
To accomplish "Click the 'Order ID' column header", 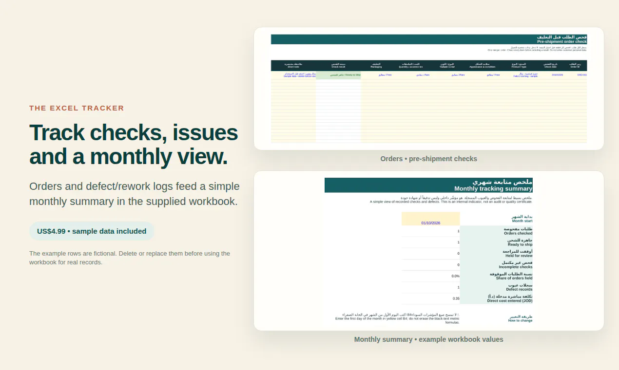I will [x=575, y=65].
